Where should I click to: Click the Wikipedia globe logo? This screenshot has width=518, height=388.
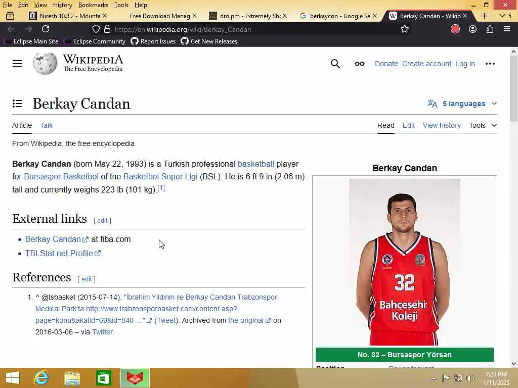point(45,63)
